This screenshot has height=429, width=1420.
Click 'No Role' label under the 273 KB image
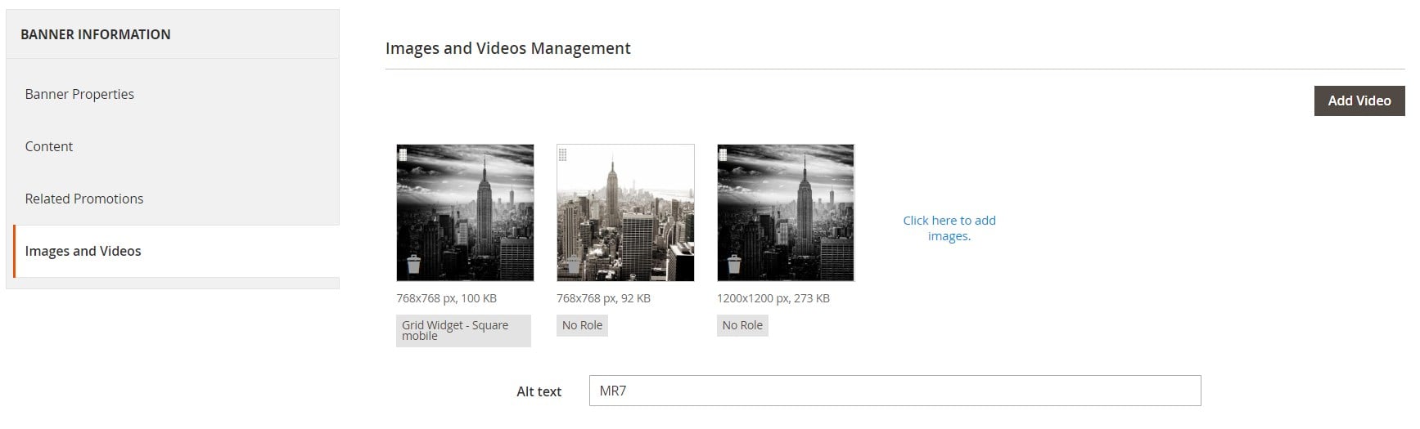742,325
